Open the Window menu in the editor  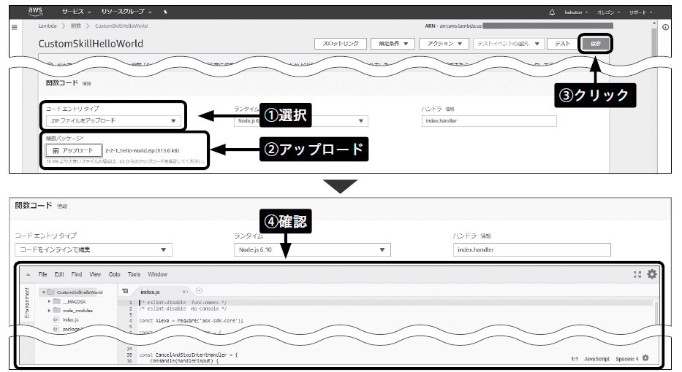(x=157, y=274)
